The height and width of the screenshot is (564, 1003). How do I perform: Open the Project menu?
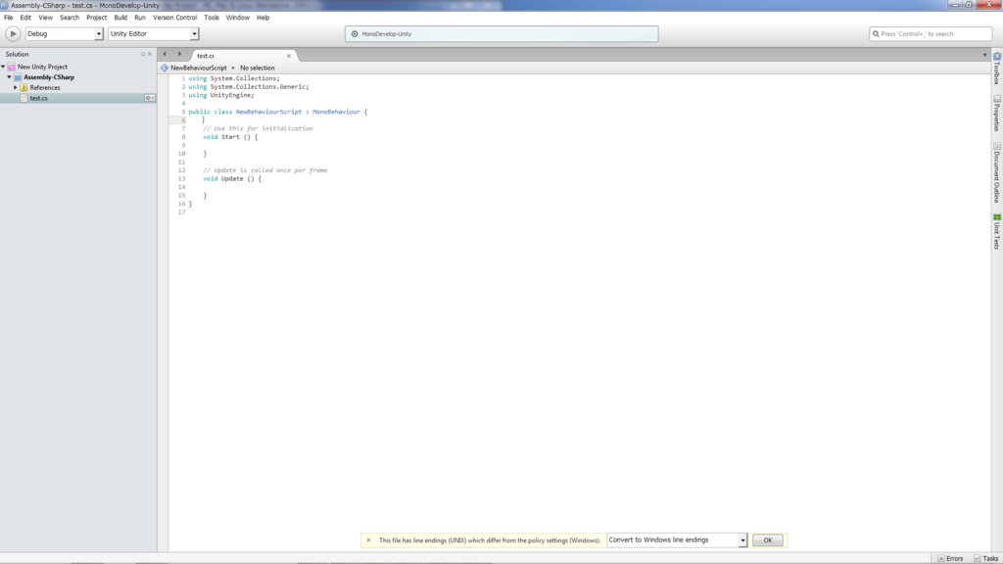(x=97, y=18)
